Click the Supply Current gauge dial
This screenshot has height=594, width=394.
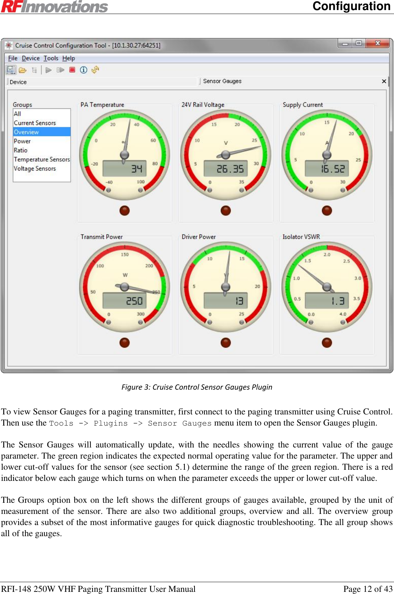pos(327,155)
